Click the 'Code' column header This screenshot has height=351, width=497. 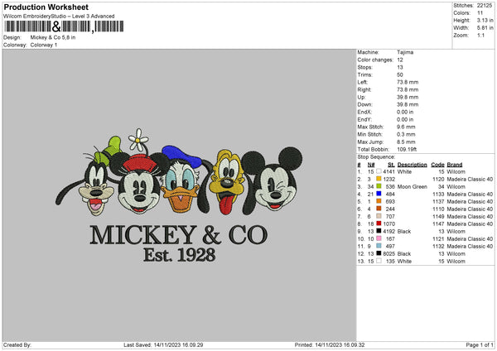(437, 165)
